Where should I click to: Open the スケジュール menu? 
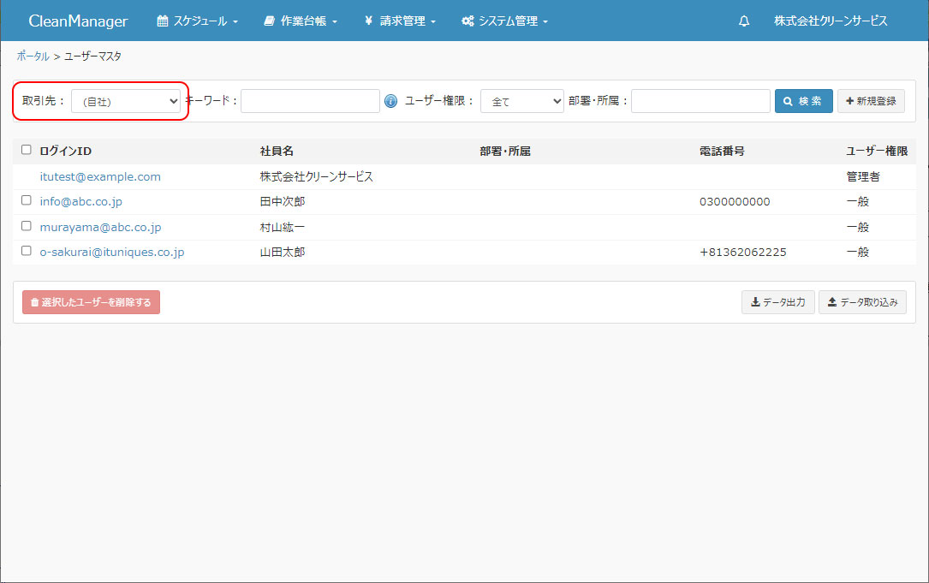click(x=197, y=21)
